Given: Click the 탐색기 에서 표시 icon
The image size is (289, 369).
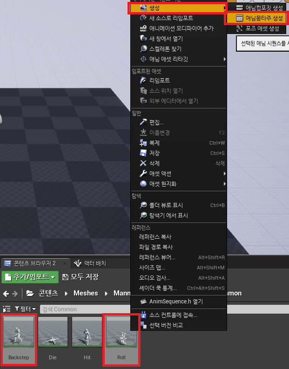Looking at the screenshot, I should click(x=143, y=215).
